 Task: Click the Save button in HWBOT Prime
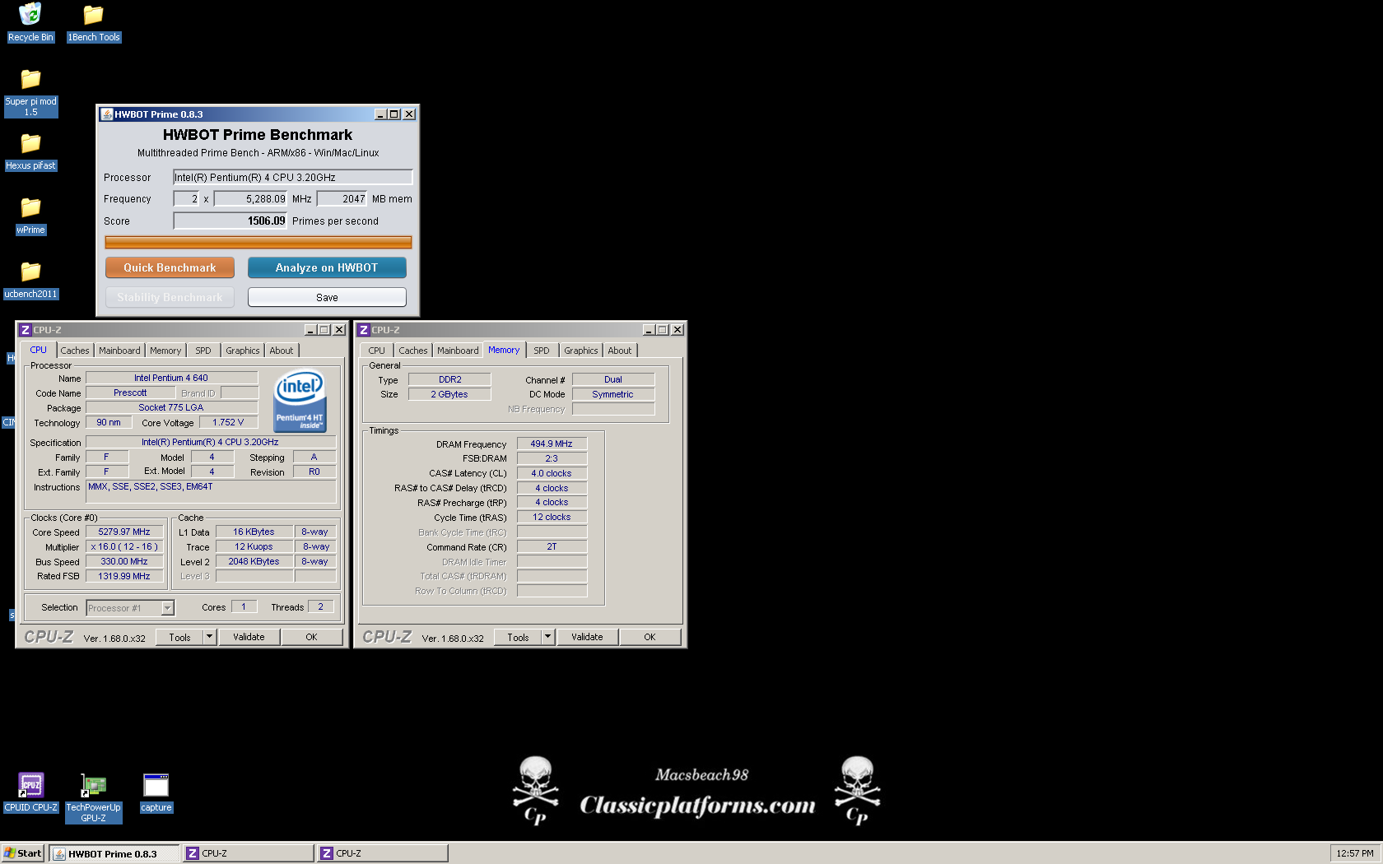327,297
